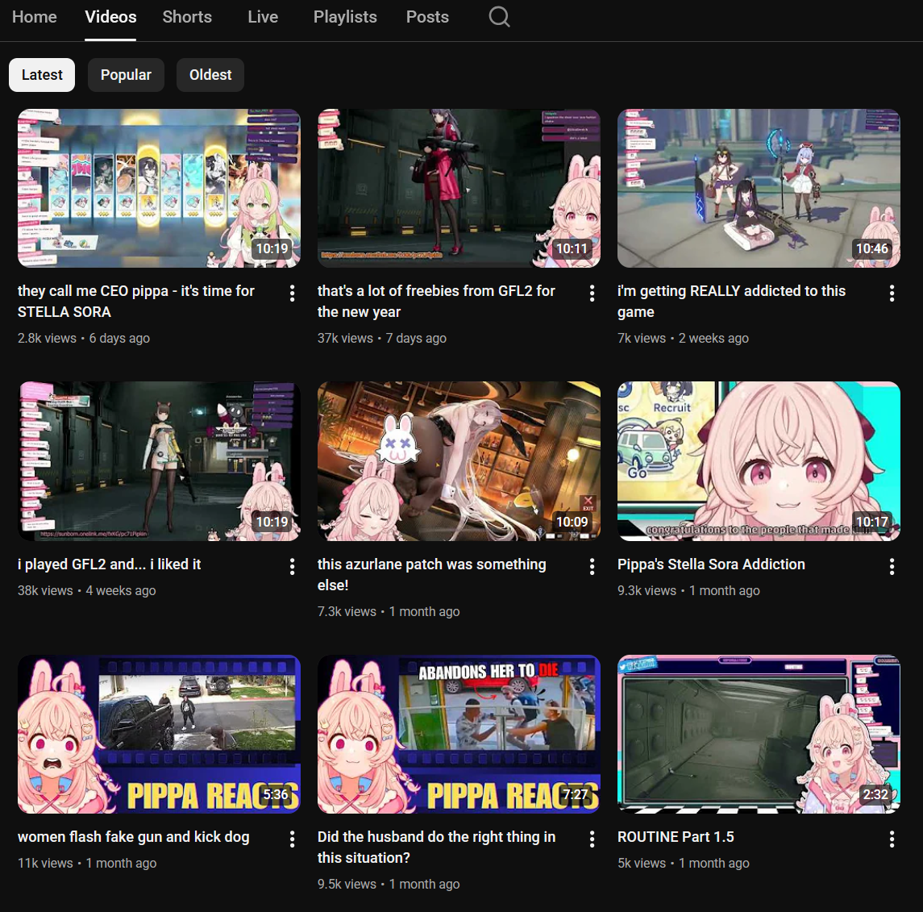Open 'that's a lot of freebies from GFL2' title
The image size is (923, 912).
(x=436, y=302)
